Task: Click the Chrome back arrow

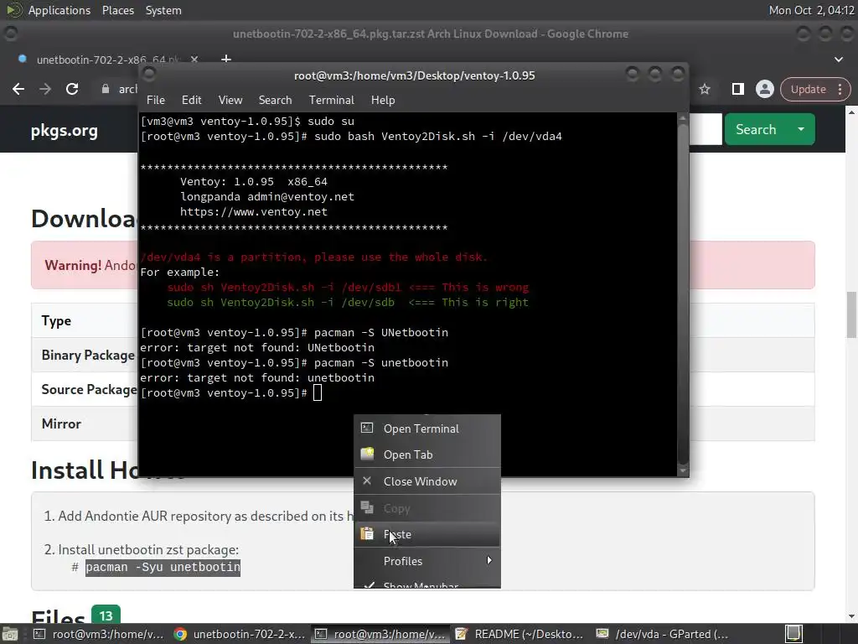Action: 18,89
